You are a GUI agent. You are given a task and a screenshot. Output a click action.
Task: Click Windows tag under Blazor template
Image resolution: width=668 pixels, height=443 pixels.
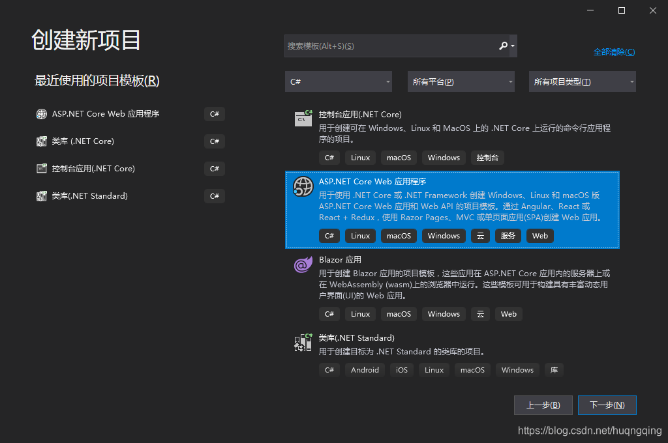[x=444, y=314]
